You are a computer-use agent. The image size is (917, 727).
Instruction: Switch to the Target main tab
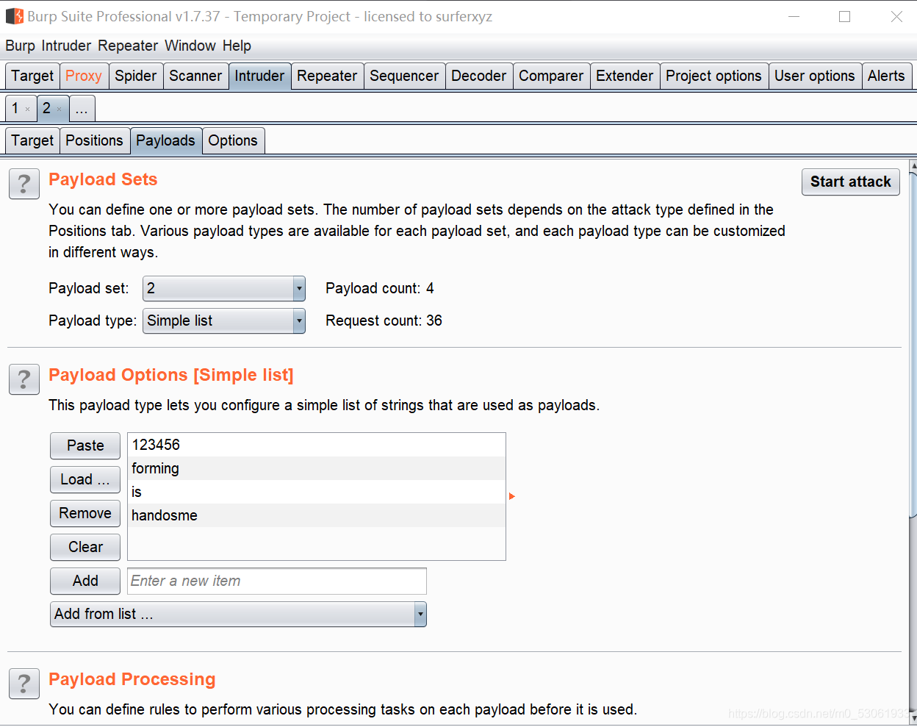point(32,76)
